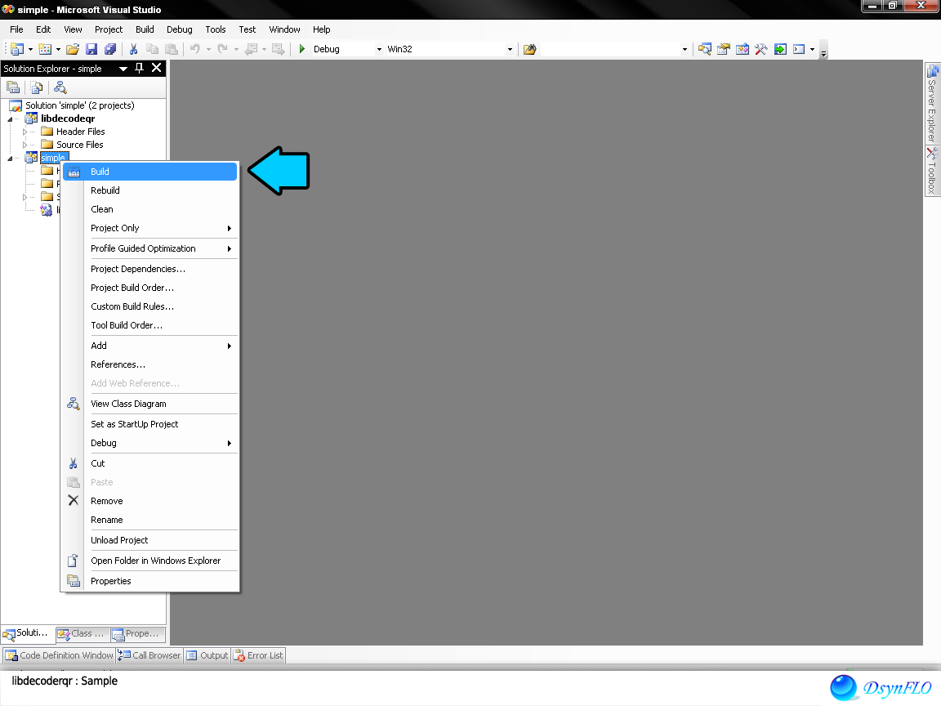
Task: Click the New Project toolbar icon
Action: tap(17, 49)
